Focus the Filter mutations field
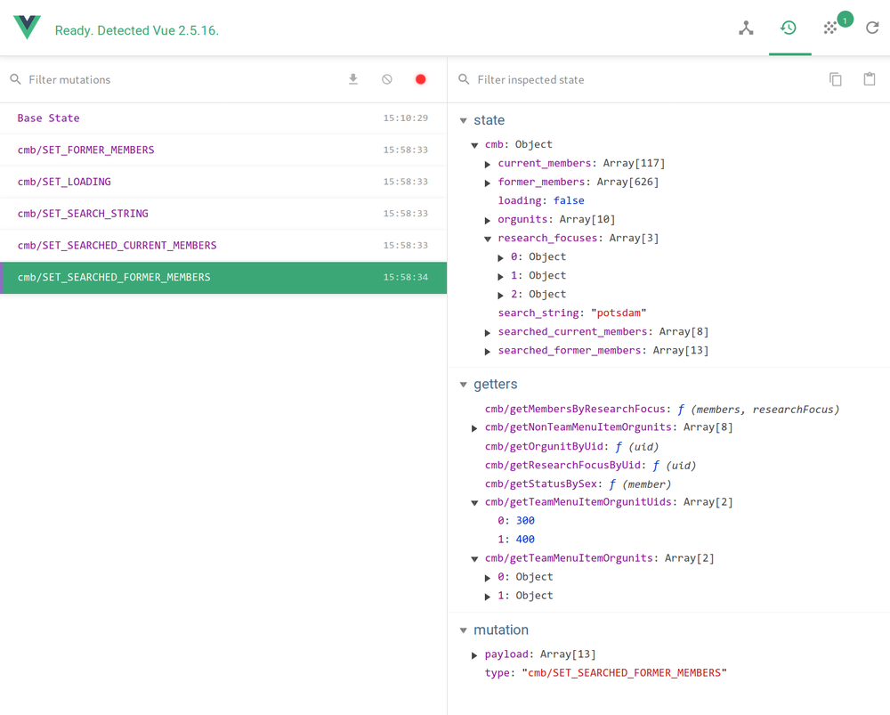The width and height of the screenshot is (890, 715). (182, 79)
